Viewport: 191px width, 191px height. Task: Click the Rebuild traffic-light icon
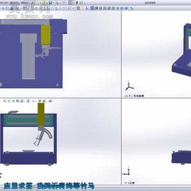click(x=77, y=2)
